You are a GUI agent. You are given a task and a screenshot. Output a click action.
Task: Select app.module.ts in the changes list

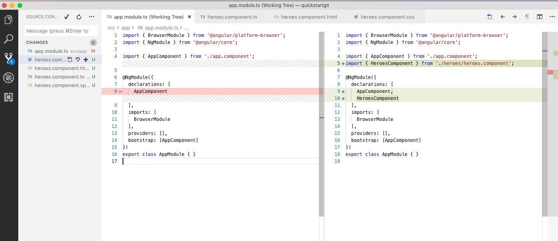pos(60,51)
